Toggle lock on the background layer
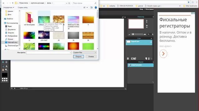 (151, 42)
